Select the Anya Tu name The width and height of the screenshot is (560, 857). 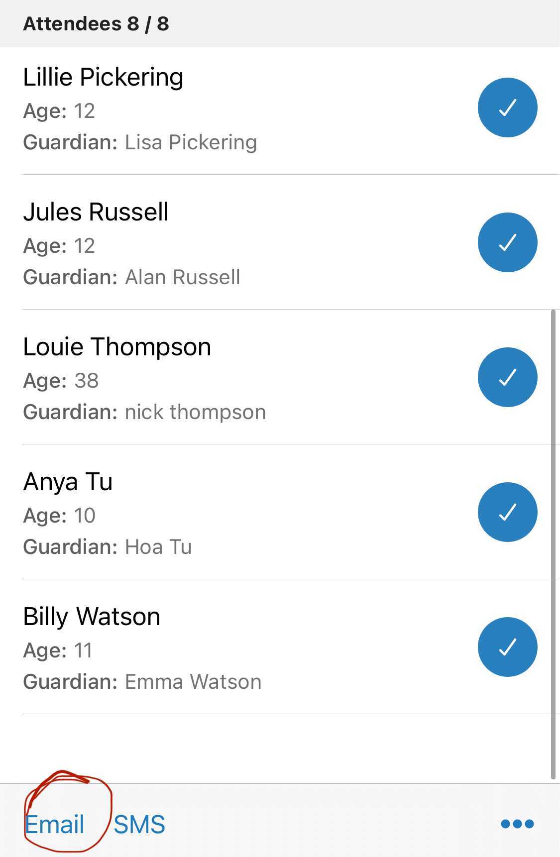tap(68, 482)
